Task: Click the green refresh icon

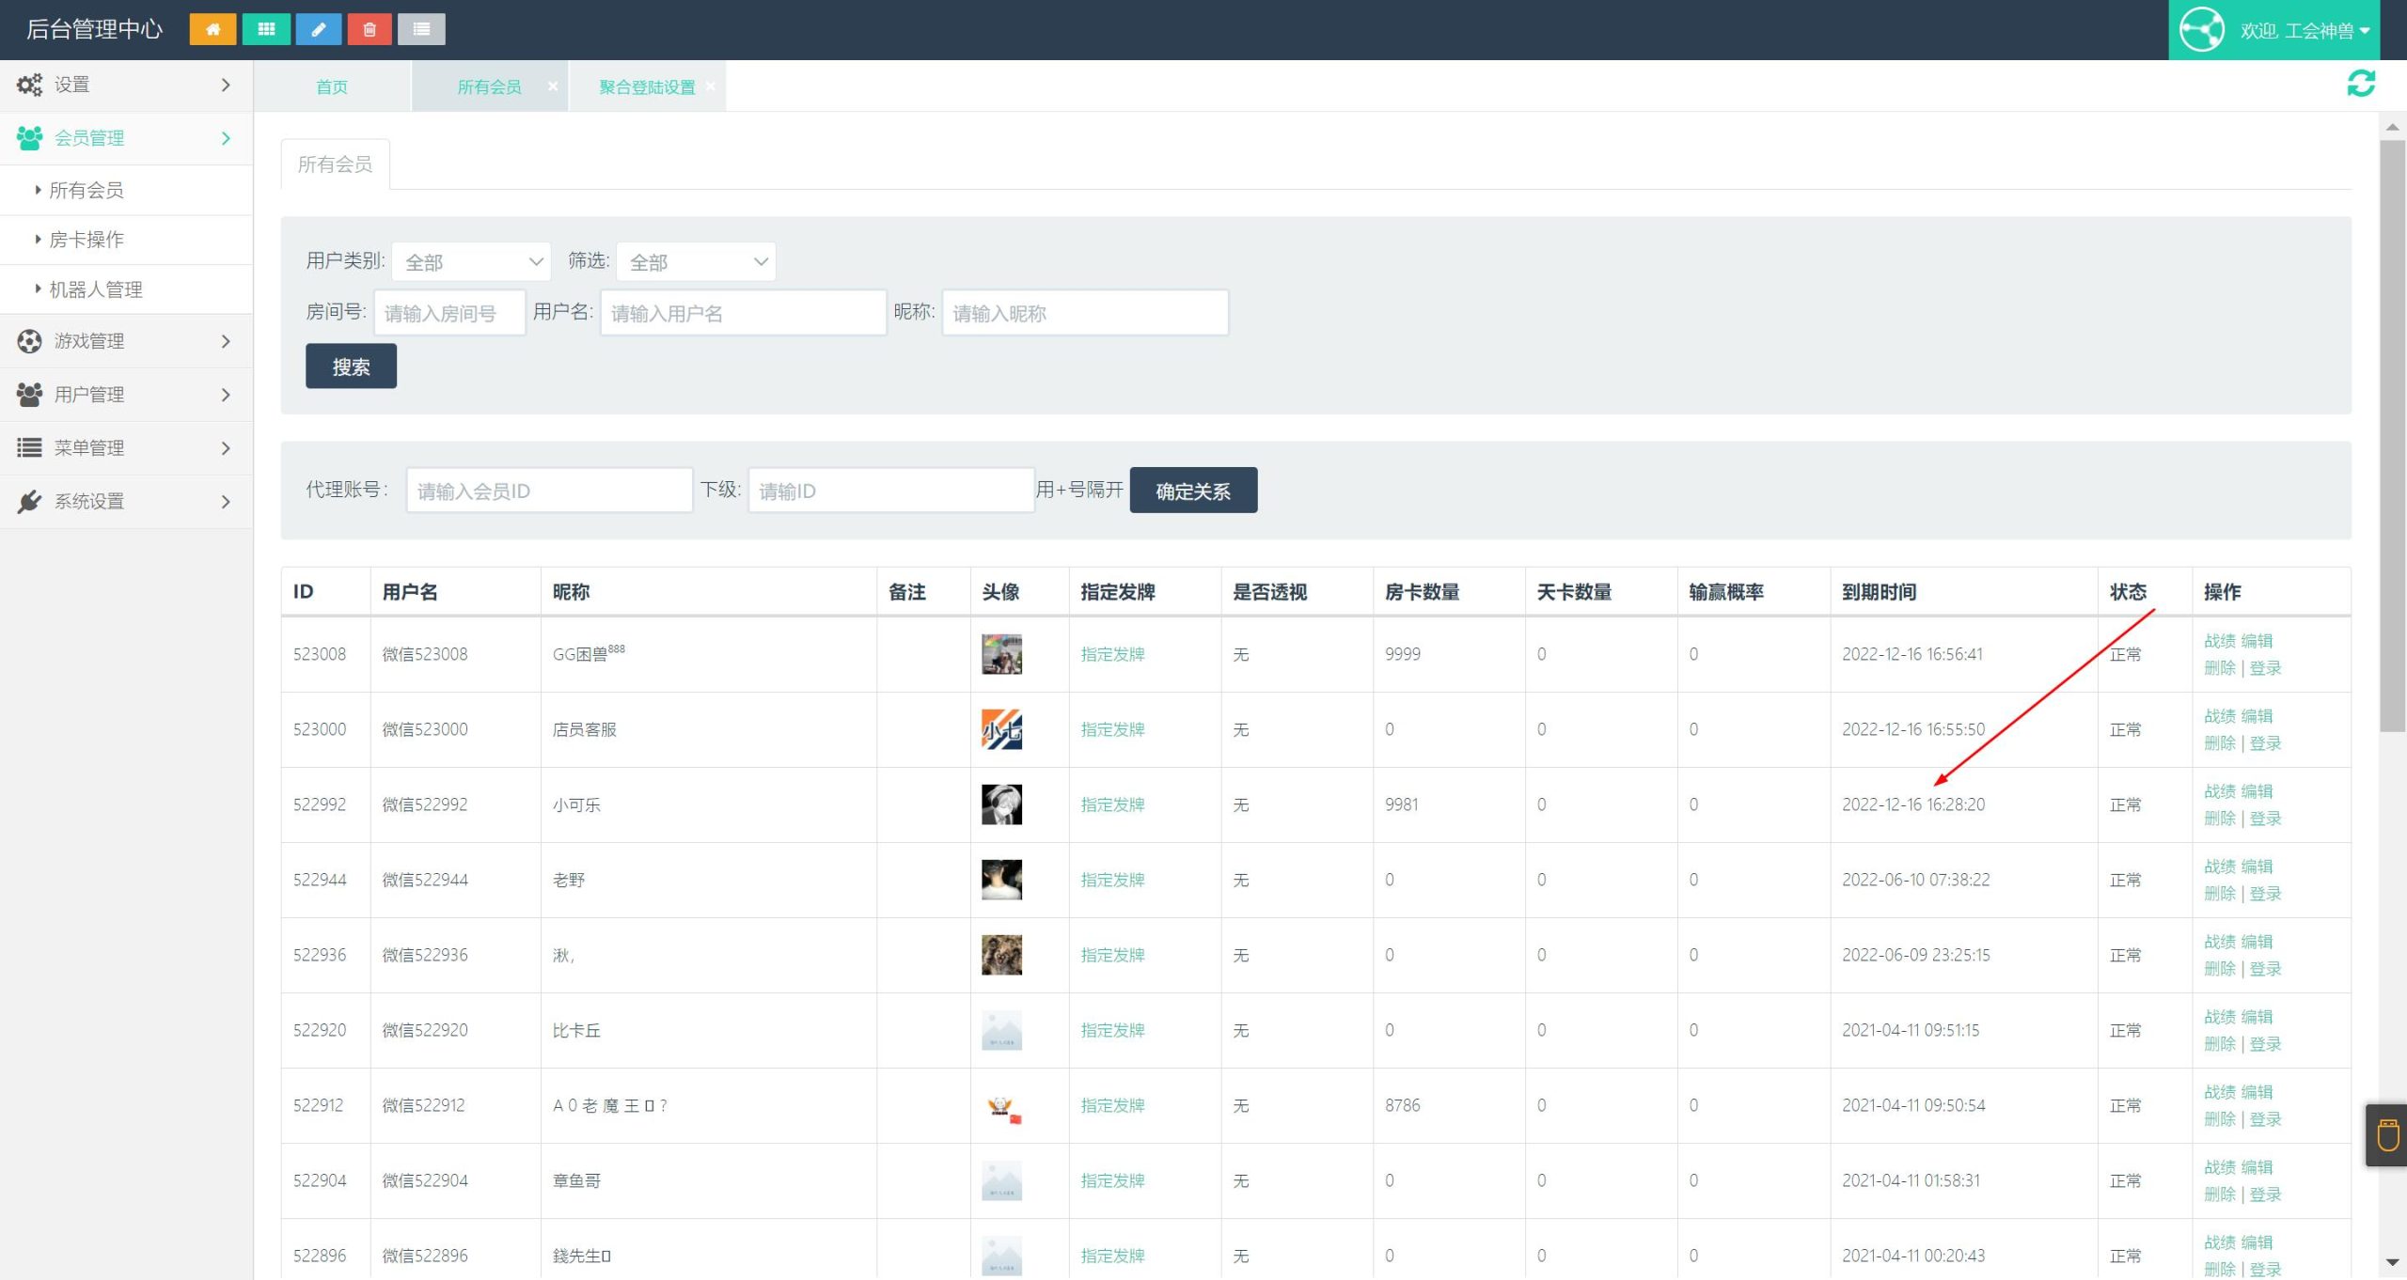Action: coord(2361,84)
